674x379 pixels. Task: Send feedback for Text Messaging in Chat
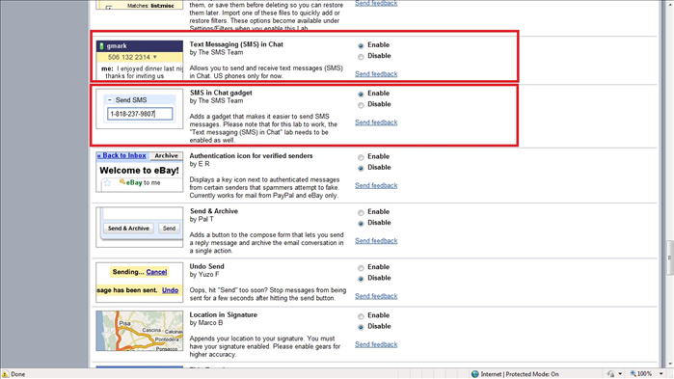click(x=376, y=74)
